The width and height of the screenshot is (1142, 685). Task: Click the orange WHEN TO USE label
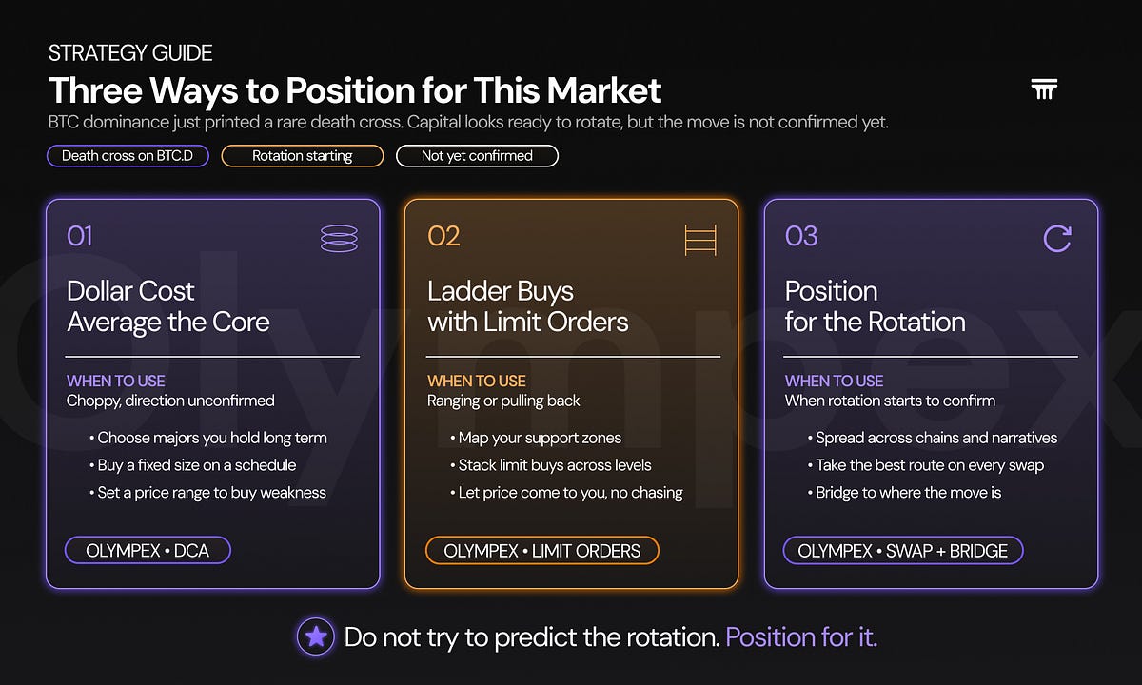pos(477,381)
